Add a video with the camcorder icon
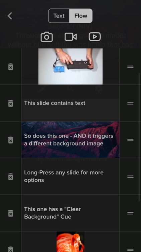141x252 pixels. (x=70, y=37)
